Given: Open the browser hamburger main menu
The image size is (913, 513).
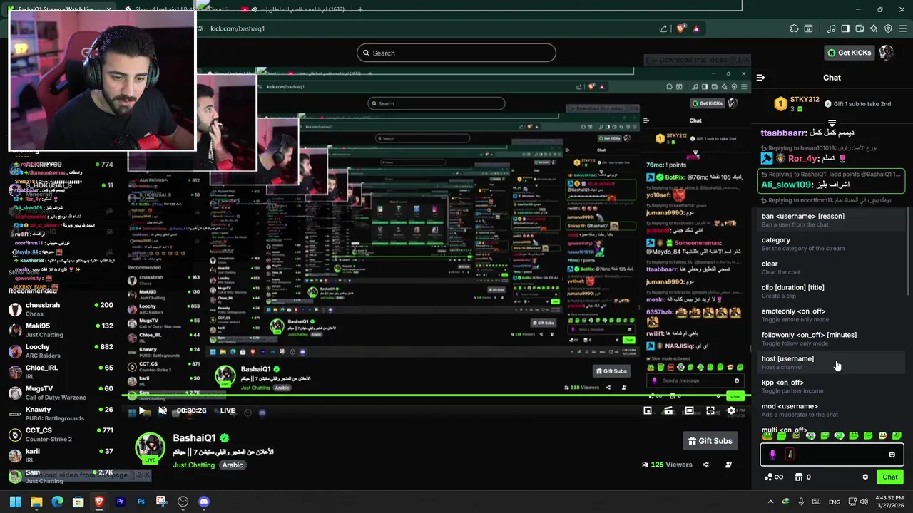Looking at the screenshot, I should [x=902, y=28].
